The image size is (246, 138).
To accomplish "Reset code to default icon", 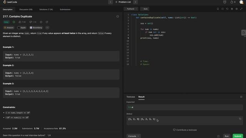I will 227,9.
